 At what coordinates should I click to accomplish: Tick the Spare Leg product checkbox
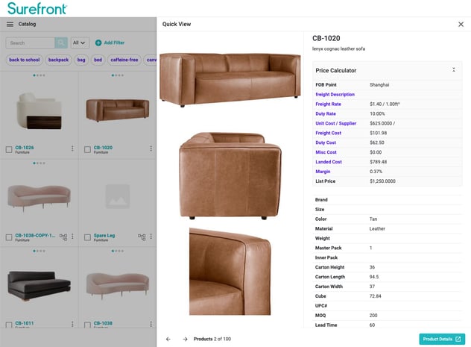pos(87,237)
